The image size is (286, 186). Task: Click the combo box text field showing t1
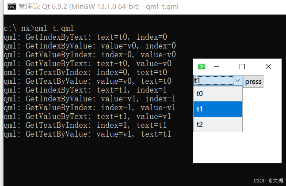point(214,81)
